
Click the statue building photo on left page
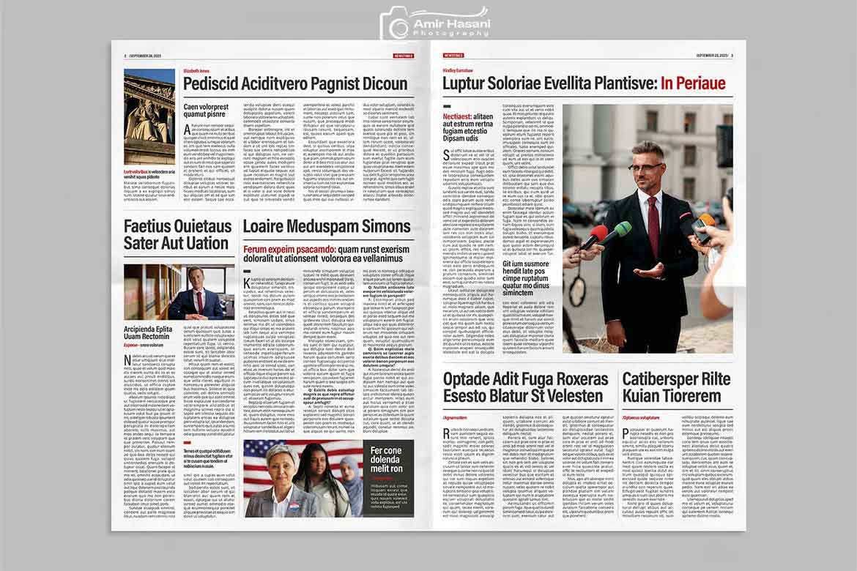(149, 116)
